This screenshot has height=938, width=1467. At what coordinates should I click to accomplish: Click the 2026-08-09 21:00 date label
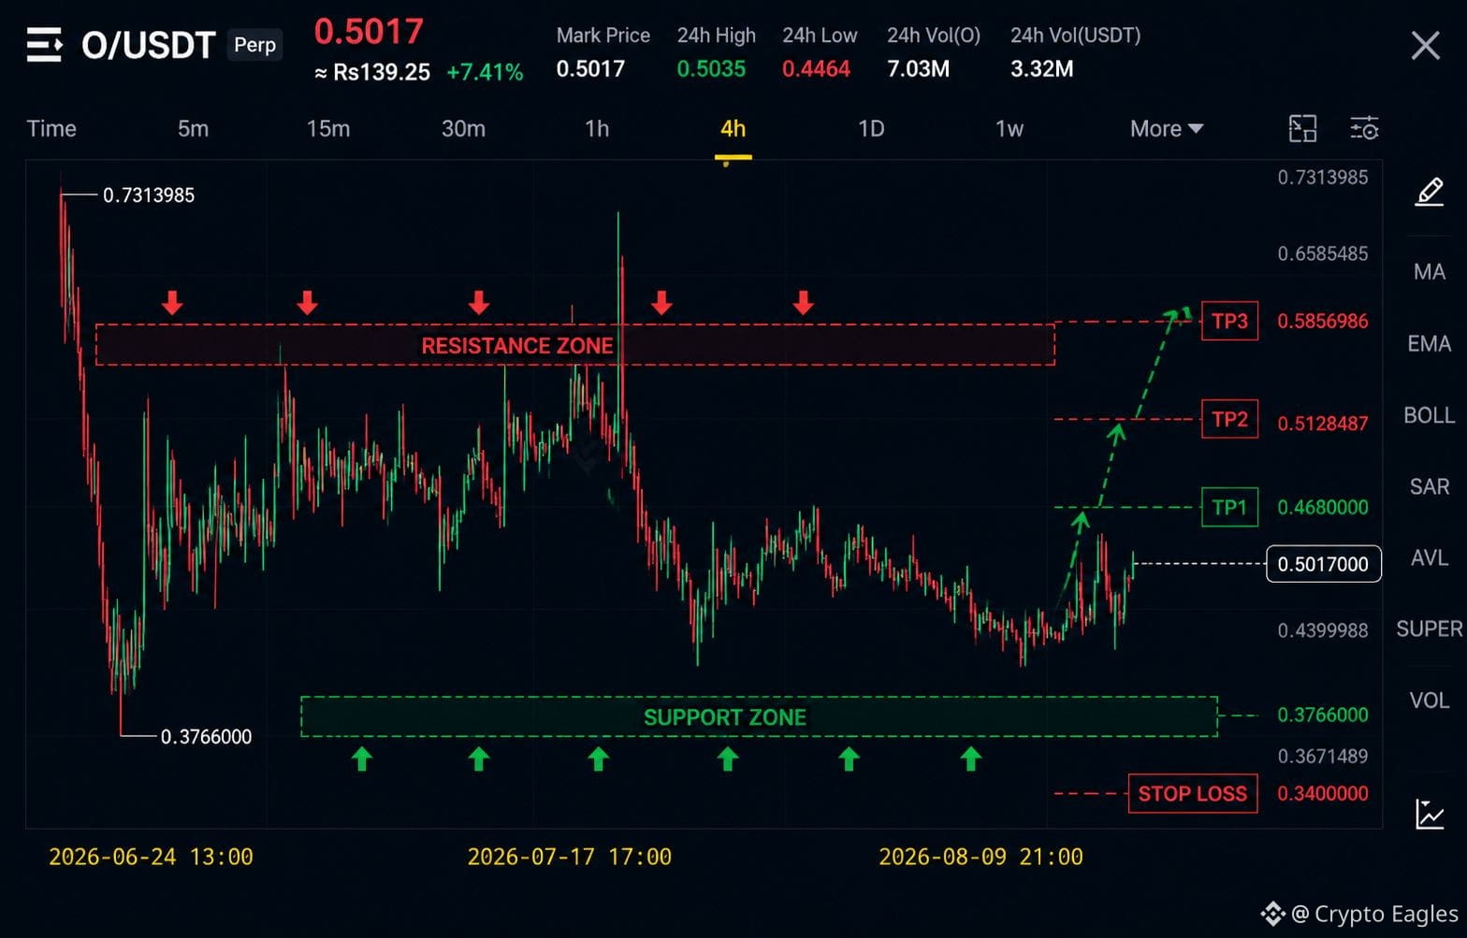click(x=980, y=857)
